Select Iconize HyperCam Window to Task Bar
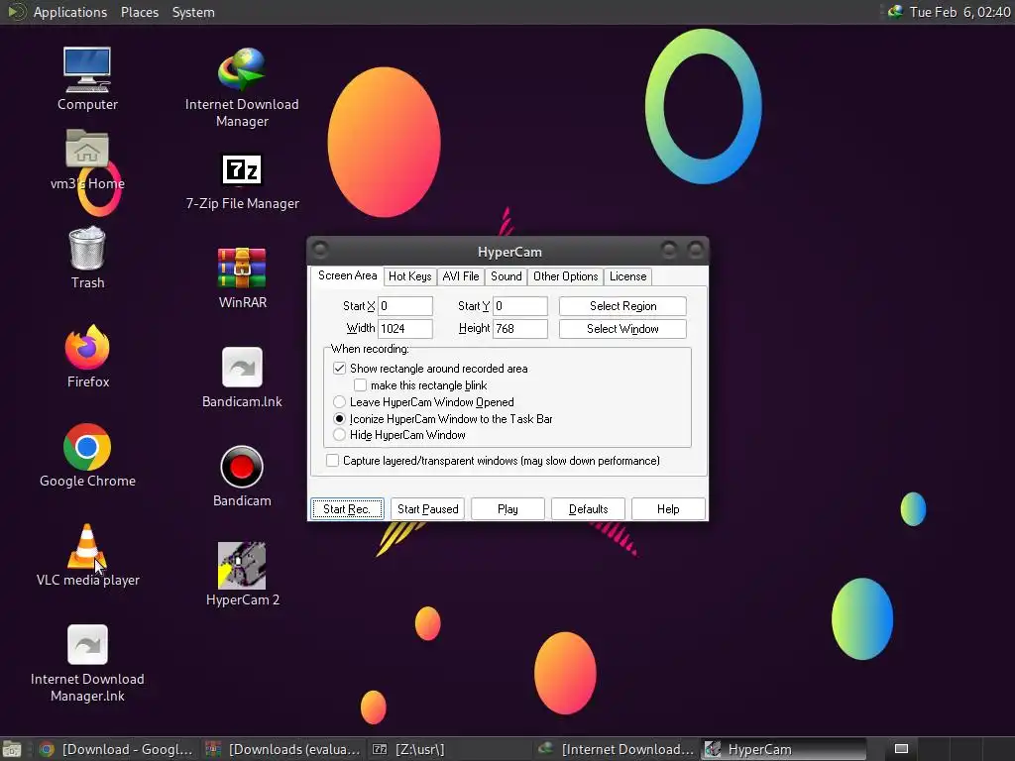Image resolution: width=1015 pixels, height=761 pixels. [339, 419]
